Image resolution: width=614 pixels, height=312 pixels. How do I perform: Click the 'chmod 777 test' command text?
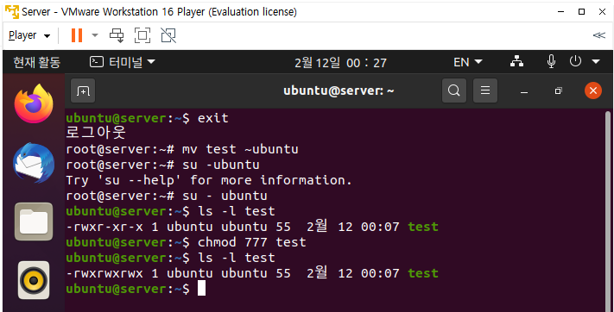pyautogui.click(x=252, y=242)
